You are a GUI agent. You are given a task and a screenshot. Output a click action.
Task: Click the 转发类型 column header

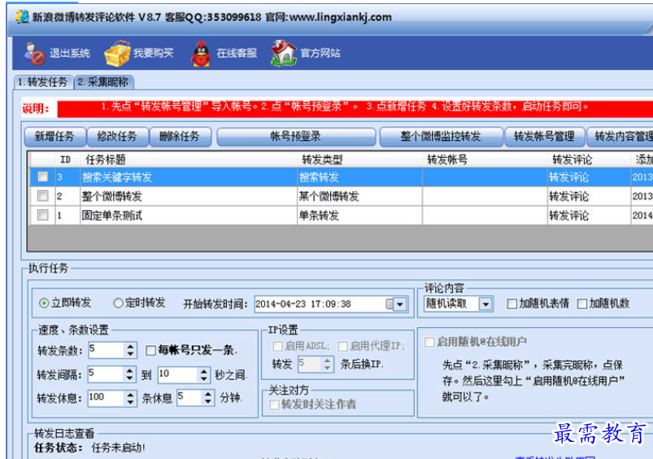click(x=359, y=160)
